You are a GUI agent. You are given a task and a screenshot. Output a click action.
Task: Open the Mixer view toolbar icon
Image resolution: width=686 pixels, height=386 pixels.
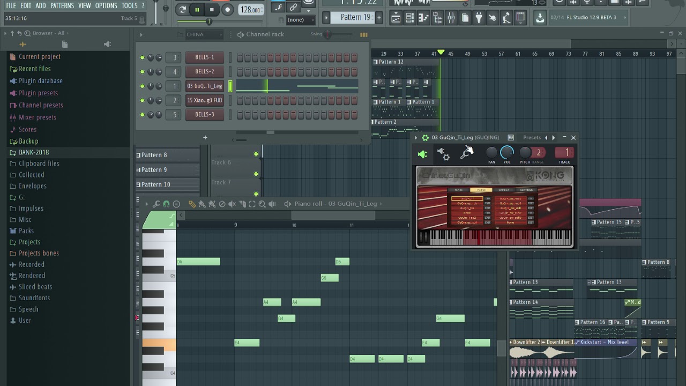tap(451, 18)
